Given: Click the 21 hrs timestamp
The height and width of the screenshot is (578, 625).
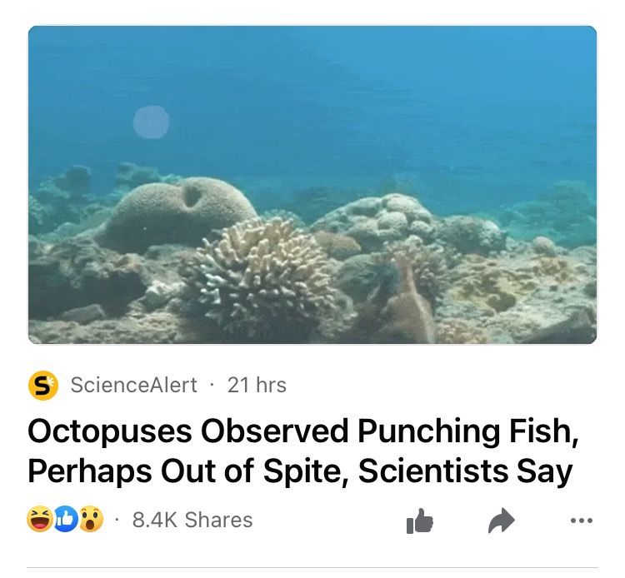Looking at the screenshot, I should pyautogui.click(x=257, y=385).
